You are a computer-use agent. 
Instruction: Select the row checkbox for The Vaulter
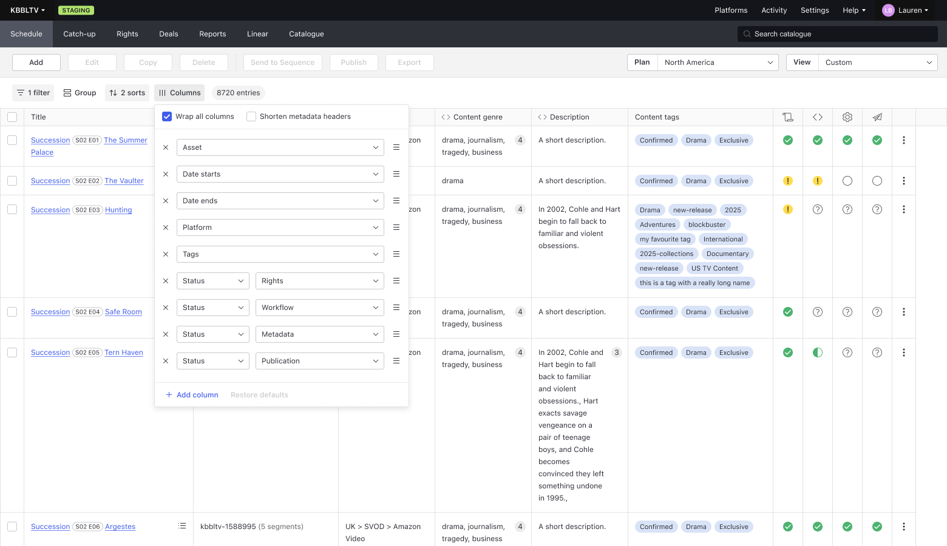[12, 181]
